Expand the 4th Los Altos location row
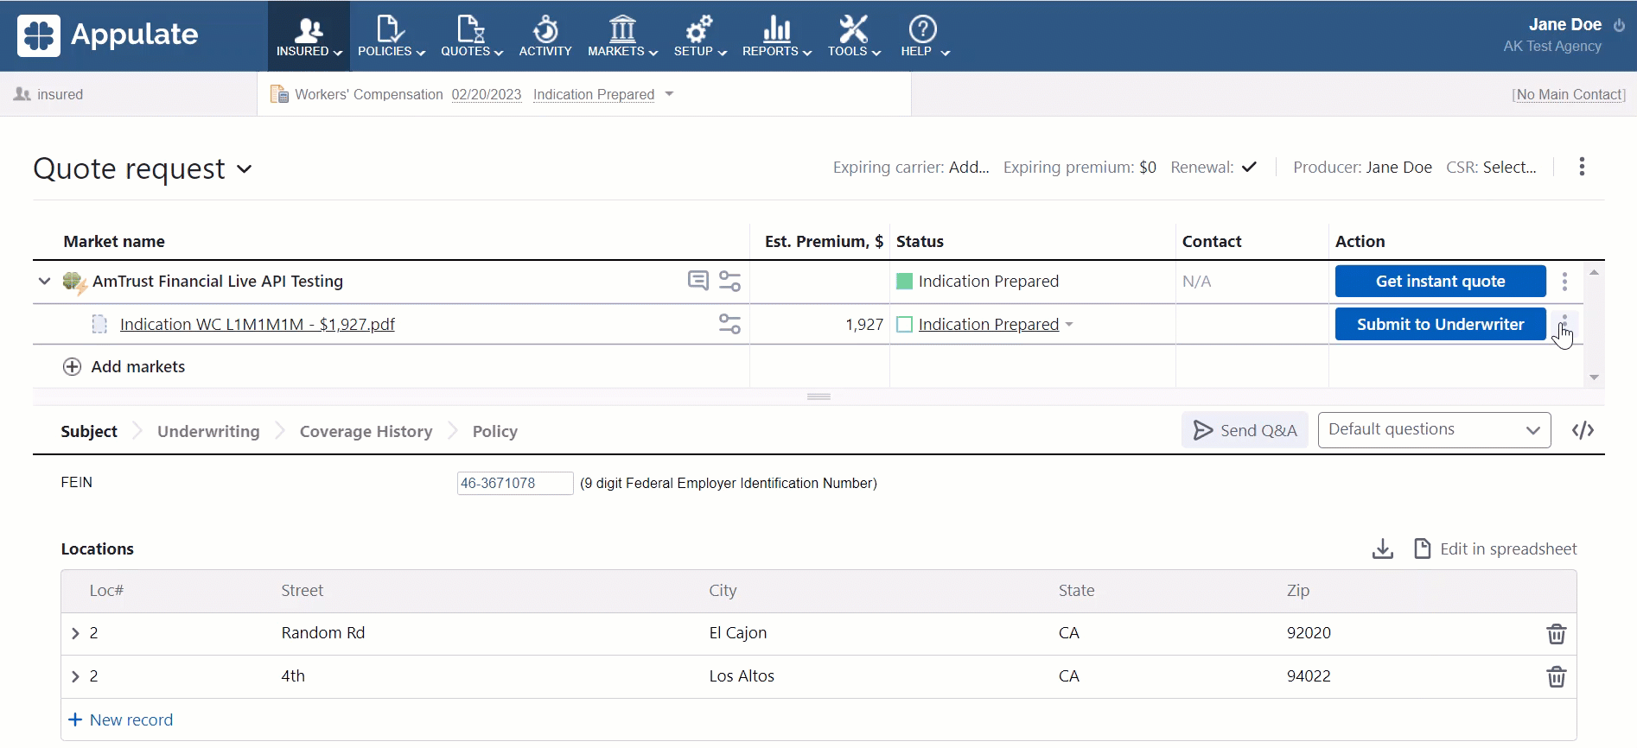 pos(75,676)
